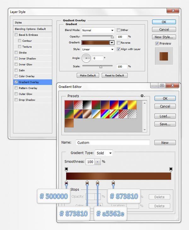Viewport: 189px width, 230px height.
Task: Select the red-to-transparent checkered preset
Action: (78, 105)
